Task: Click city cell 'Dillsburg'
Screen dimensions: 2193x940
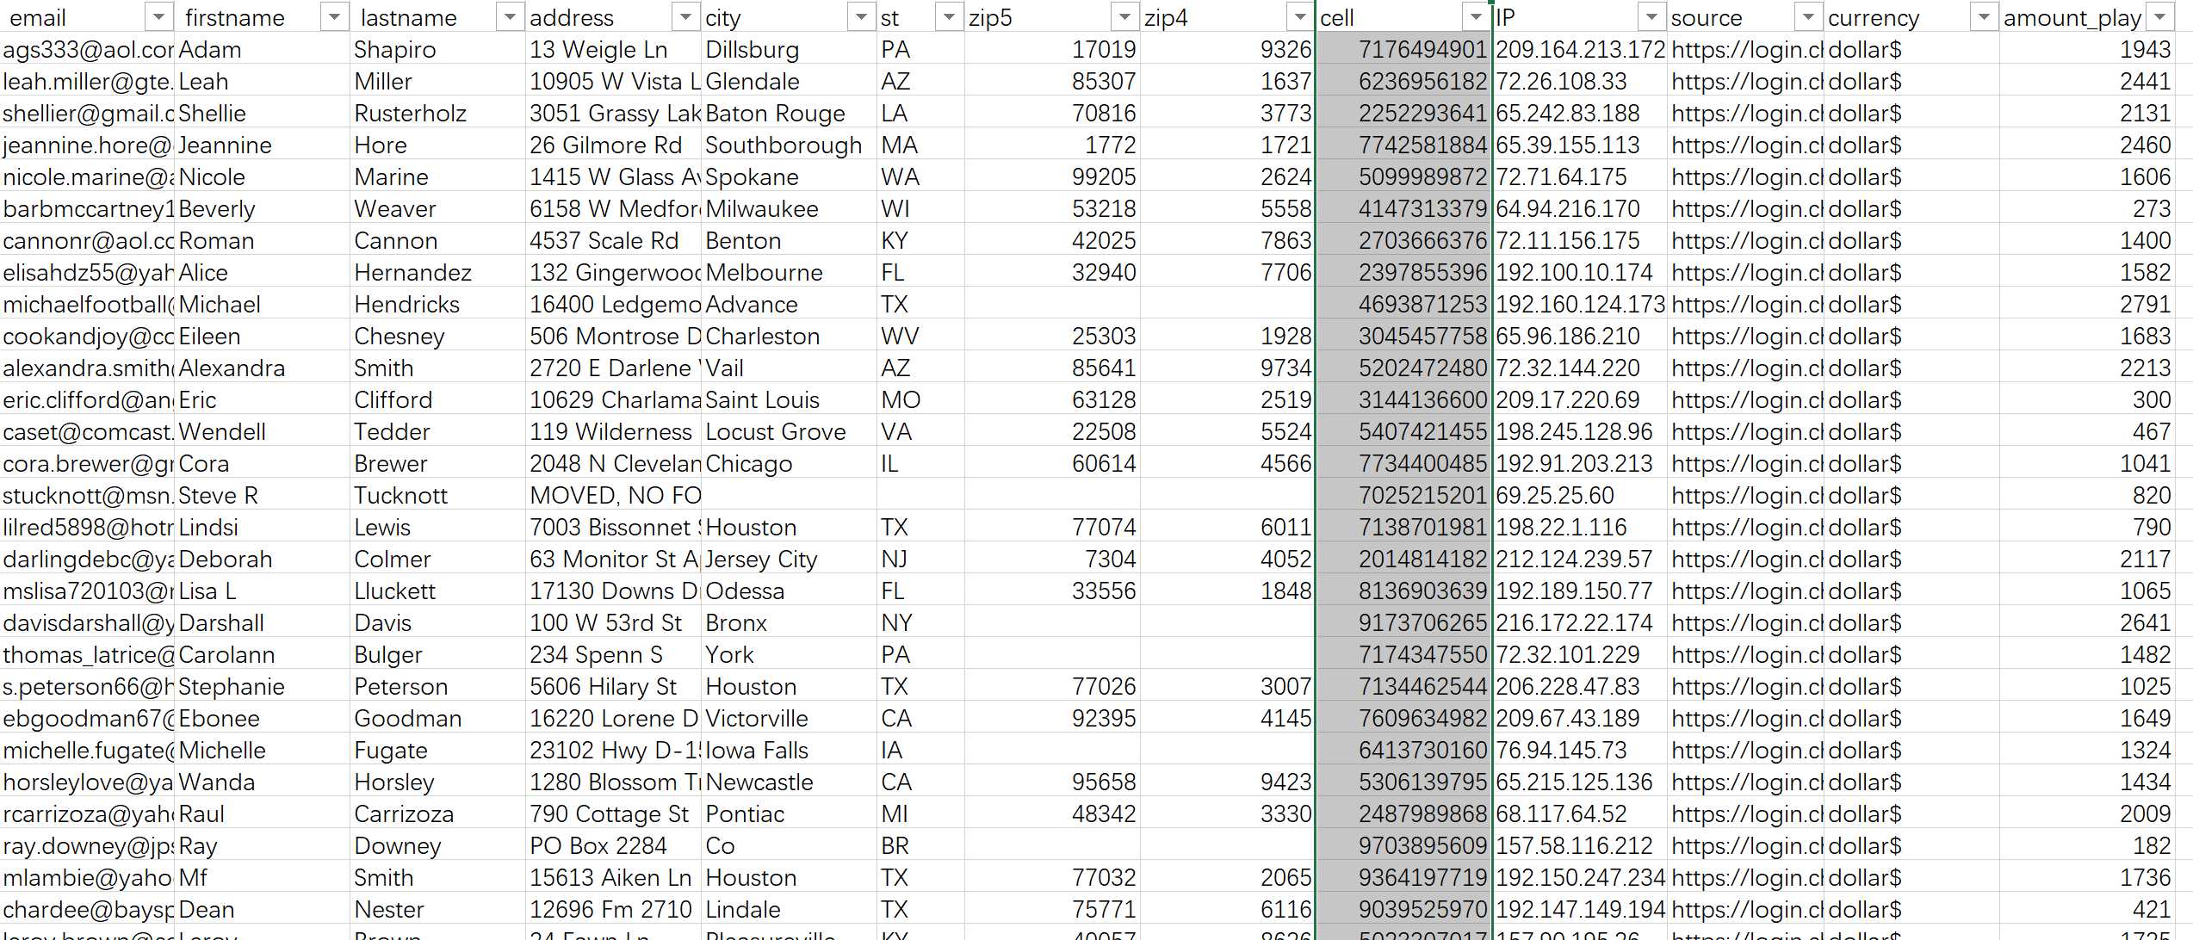Action: pyautogui.click(x=790, y=50)
